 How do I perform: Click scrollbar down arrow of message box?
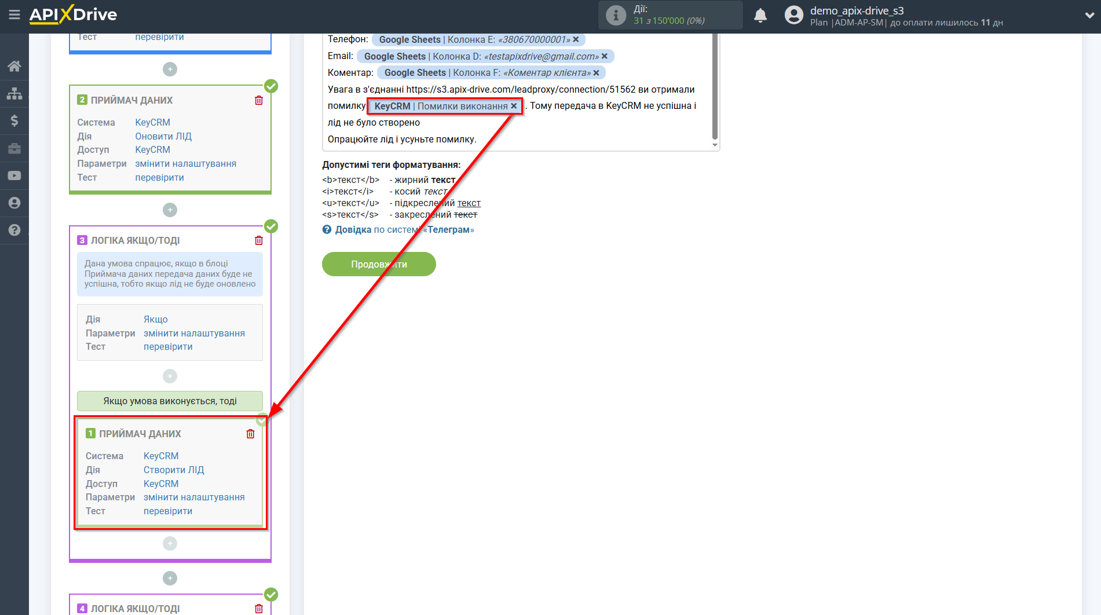[715, 145]
